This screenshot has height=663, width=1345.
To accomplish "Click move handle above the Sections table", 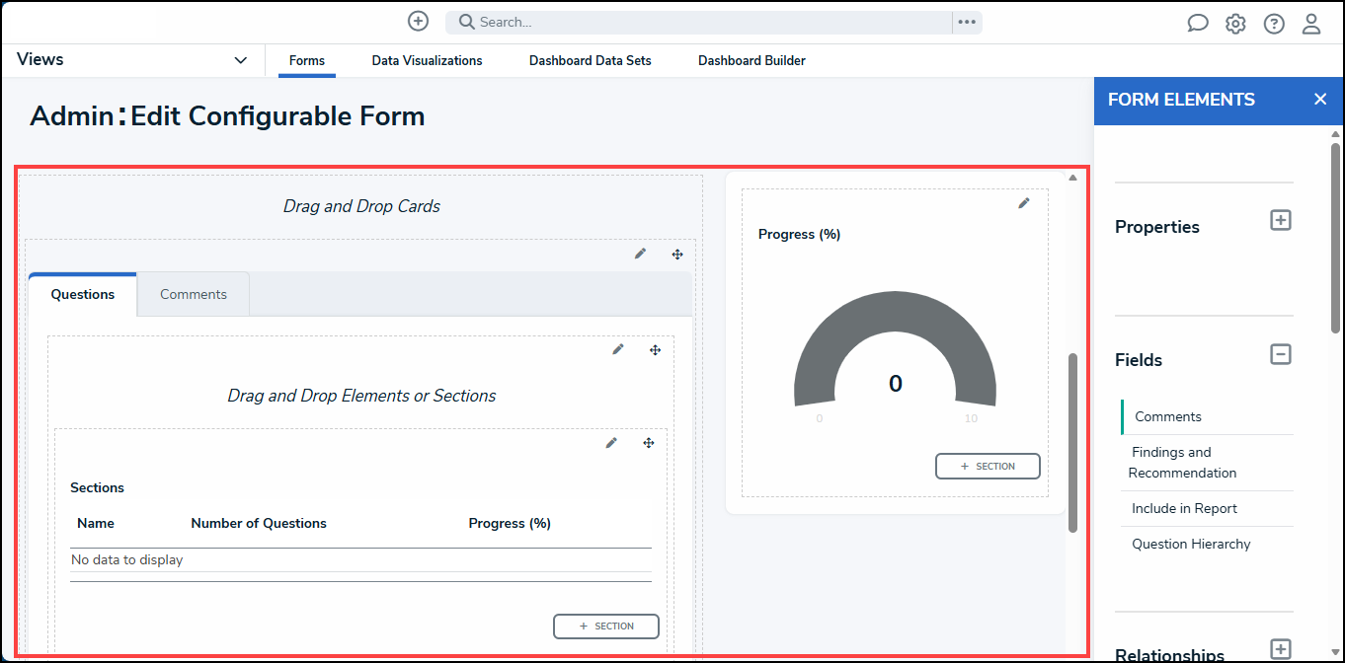I will point(649,443).
